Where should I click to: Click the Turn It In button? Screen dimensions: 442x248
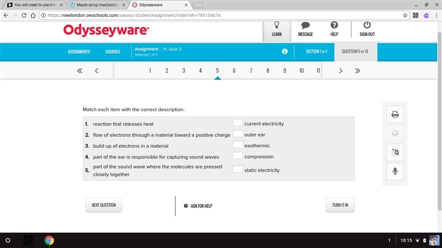340,205
